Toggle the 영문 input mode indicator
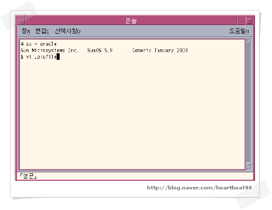 28,176
